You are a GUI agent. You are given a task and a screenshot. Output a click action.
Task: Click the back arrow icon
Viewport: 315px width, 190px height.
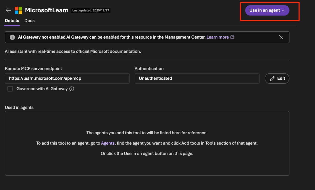[8, 10]
